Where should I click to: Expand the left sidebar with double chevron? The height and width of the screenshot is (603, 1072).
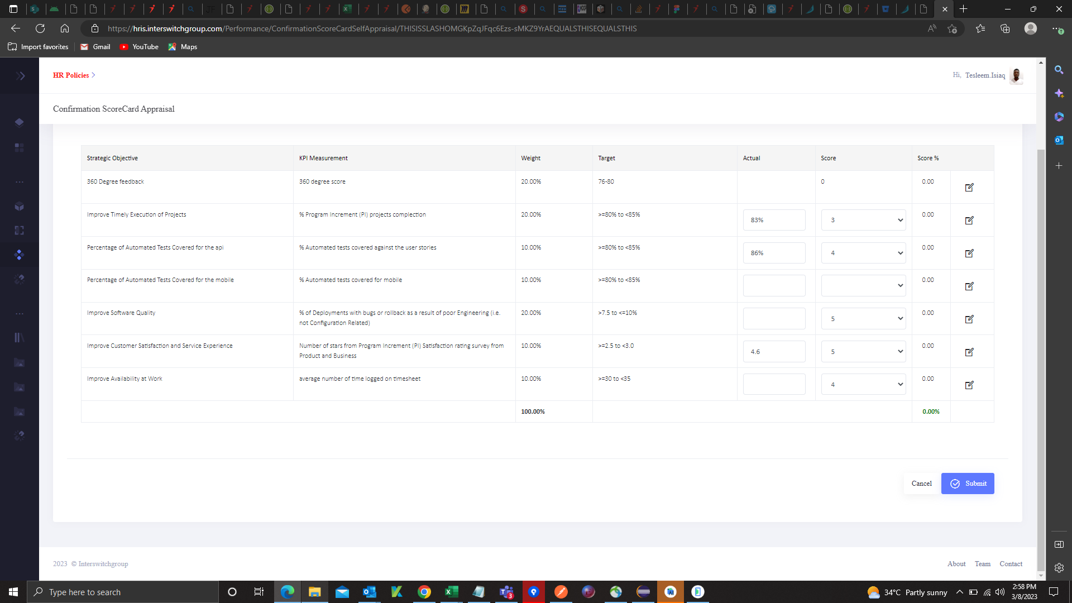click(x=21, y=76)
